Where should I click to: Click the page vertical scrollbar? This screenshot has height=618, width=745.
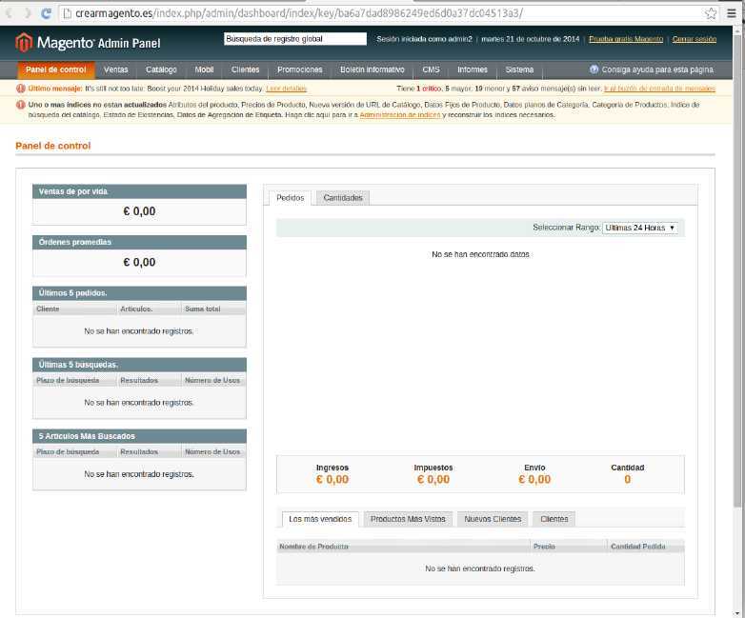click(737, 286)
